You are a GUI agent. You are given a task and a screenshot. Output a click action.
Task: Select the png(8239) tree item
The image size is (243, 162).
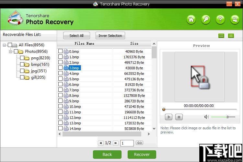(40, 58)
